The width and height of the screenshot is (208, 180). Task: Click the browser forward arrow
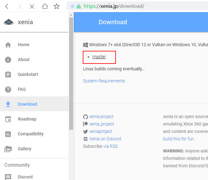[19, 6]
